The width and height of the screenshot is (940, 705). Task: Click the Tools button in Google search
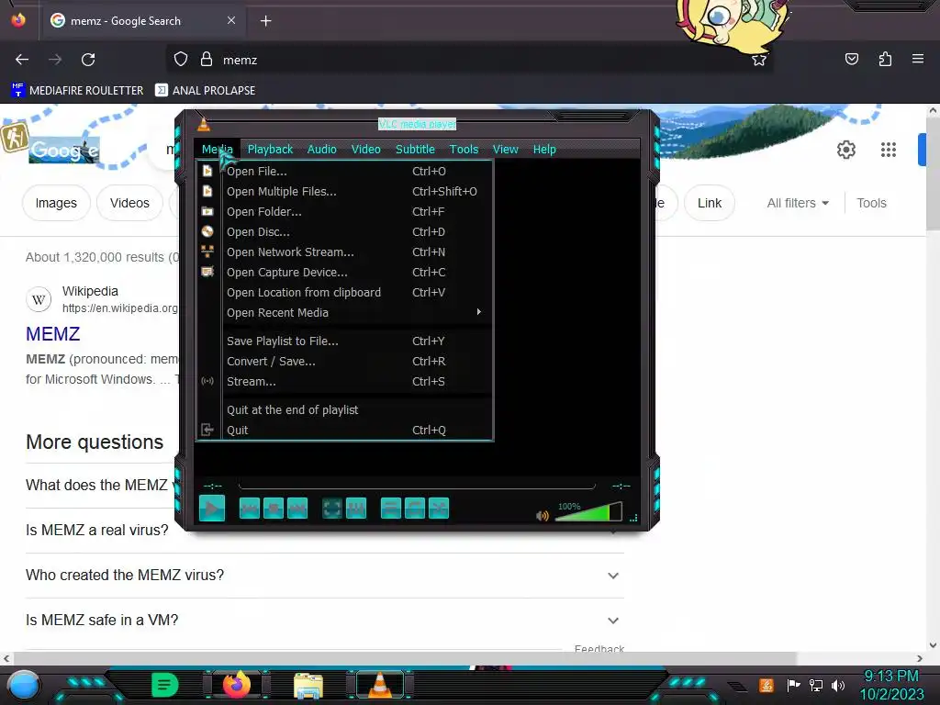[x=871, y=203]
